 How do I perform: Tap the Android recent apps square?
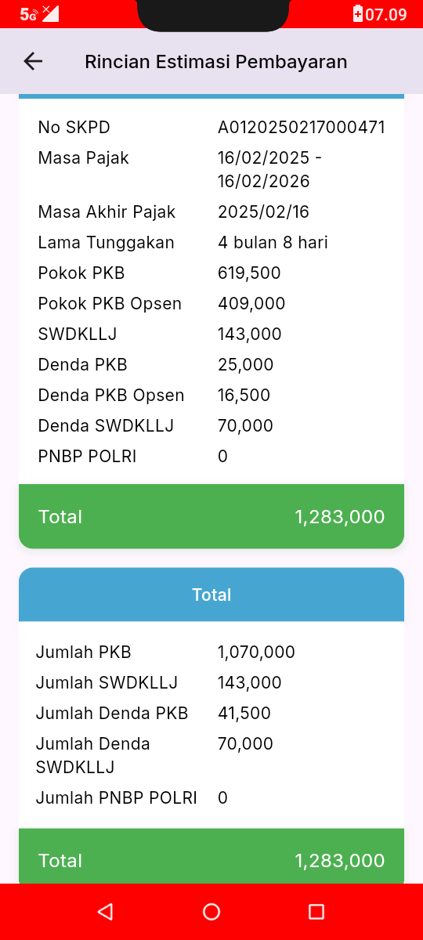pyautogui.click(x=316, y=911)
